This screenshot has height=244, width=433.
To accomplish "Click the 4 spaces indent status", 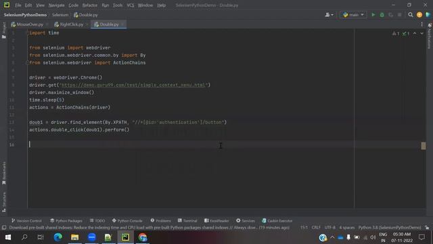I will pyautogui.click(x=346, y=228).
